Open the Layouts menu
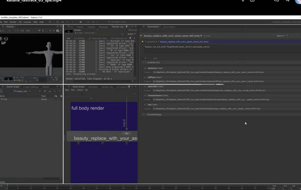This screenshot has width=301, height=190. pyautogui.click(x=27, y=22)
